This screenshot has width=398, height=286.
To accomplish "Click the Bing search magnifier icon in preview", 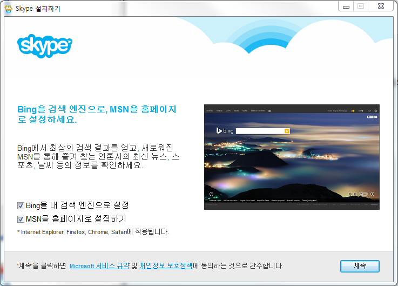I will click(x=287, y=131).
